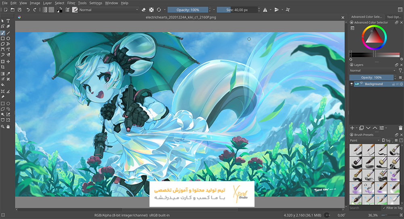Select the Freehand Brush tool

2,33
